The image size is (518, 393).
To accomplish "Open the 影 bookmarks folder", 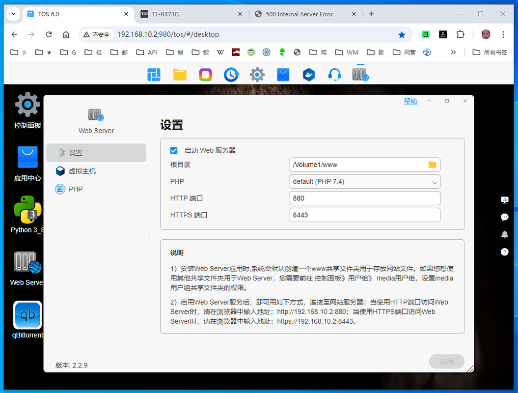I will point(376,52).
